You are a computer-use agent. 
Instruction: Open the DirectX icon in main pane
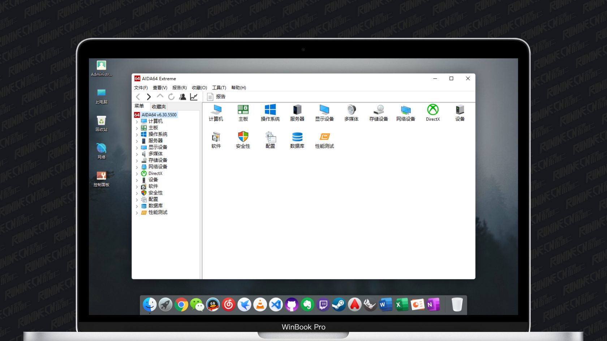point(433,113)
